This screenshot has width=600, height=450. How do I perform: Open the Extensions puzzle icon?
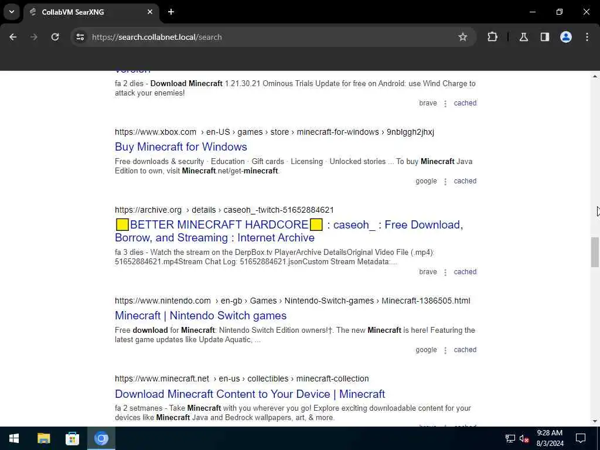(x=492, y=37)
